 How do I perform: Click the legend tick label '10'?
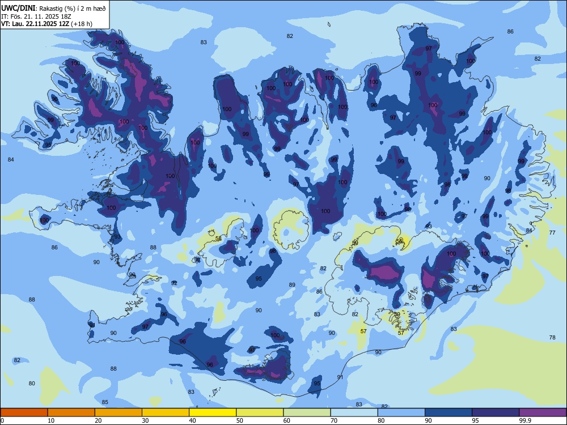(51, 420)
